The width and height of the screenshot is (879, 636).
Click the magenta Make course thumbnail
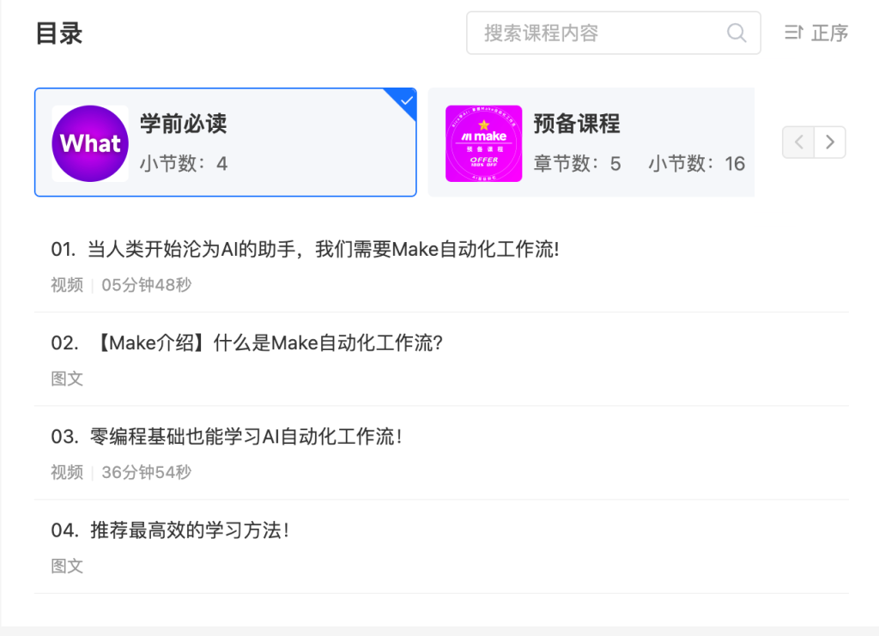(483, 143)
